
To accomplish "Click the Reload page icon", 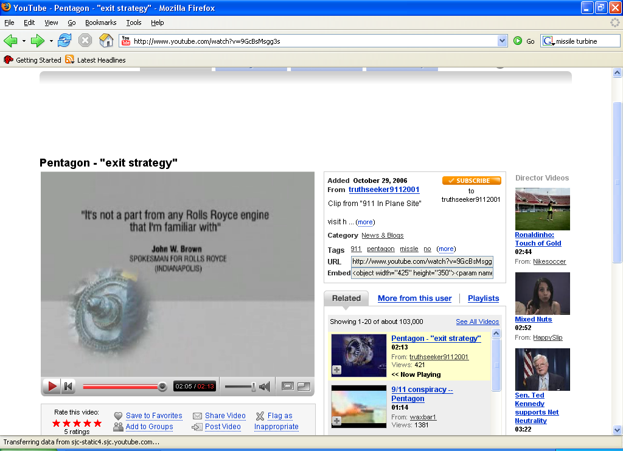I will 64,41.
